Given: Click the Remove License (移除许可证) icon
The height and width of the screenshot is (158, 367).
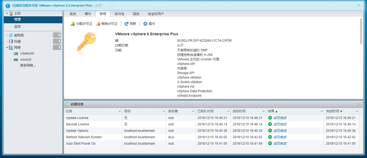Looking at the screenshot, I should pos(98,24).
